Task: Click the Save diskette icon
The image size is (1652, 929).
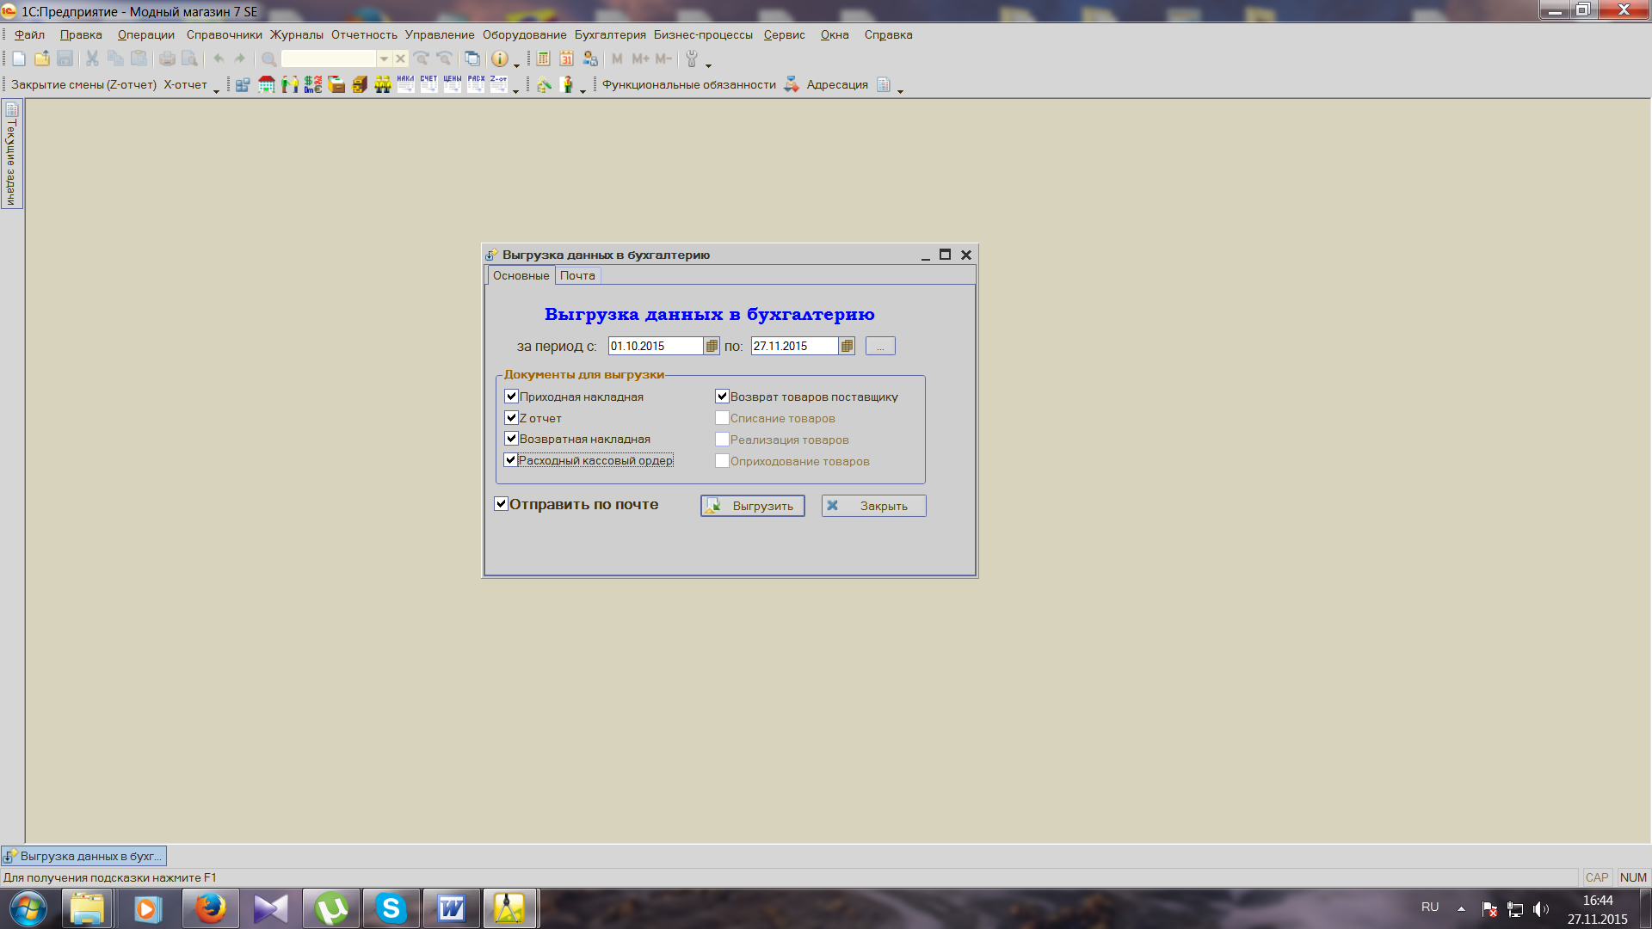Action: tap(65, 58)
